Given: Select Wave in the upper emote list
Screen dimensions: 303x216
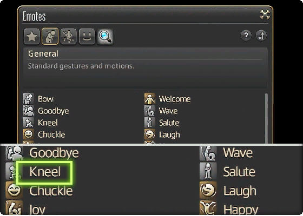Looking at the screenshot, I should point(168,111).
